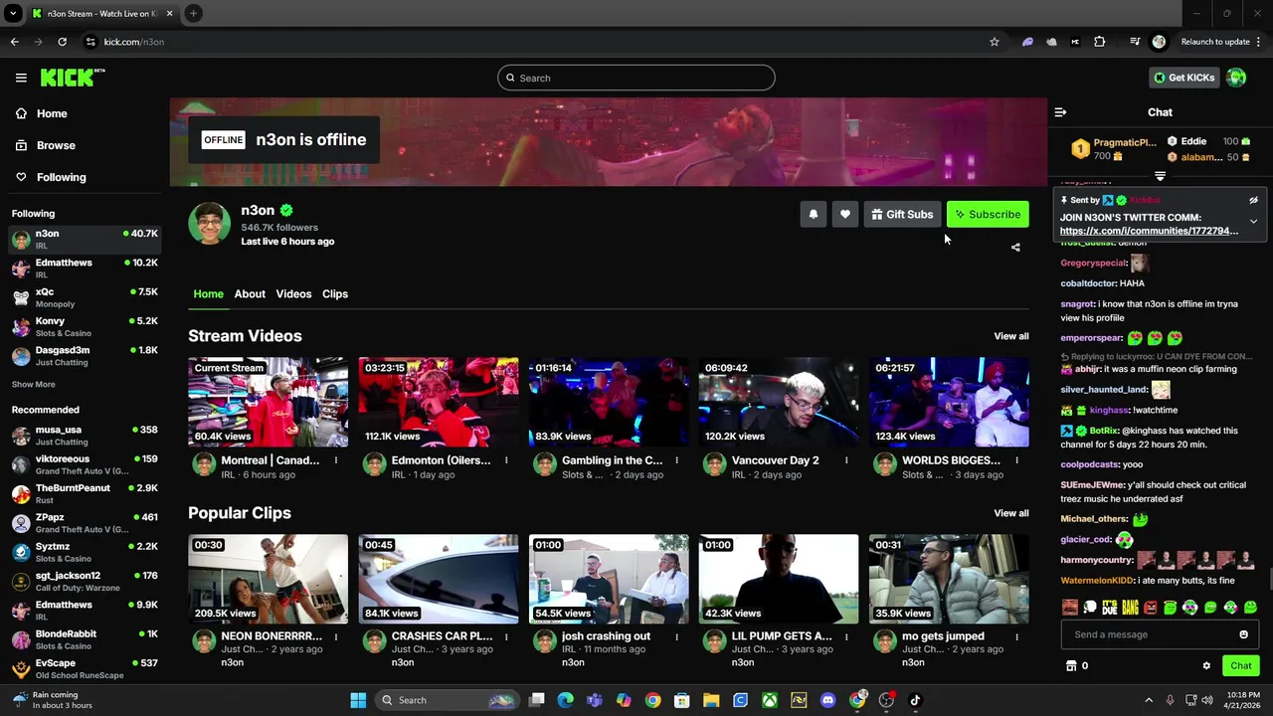
Task: View all Popular Clips
Action: (x=1010, y=513)
